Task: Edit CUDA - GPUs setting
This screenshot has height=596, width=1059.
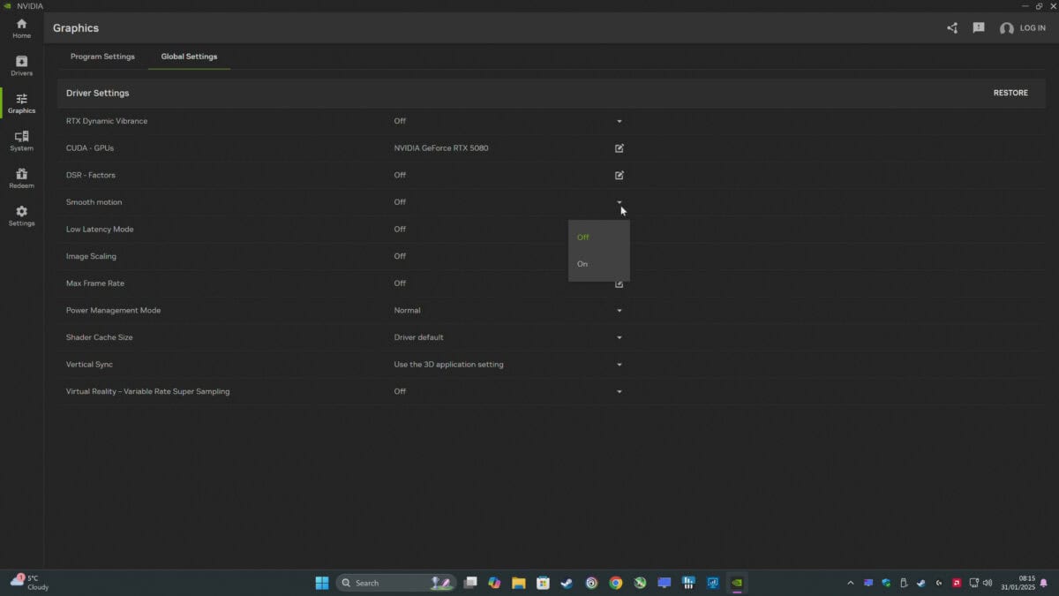Action: [620, 148]
